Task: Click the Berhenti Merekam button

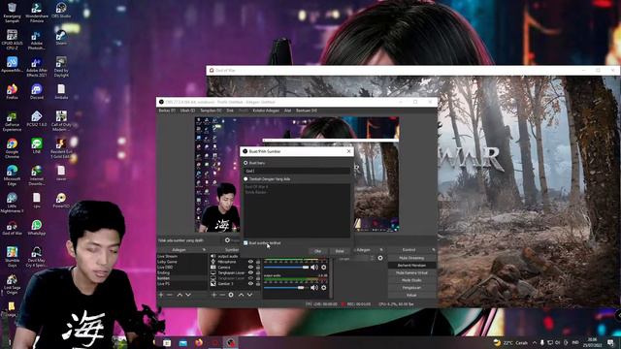Action: (x=411, y=266)
